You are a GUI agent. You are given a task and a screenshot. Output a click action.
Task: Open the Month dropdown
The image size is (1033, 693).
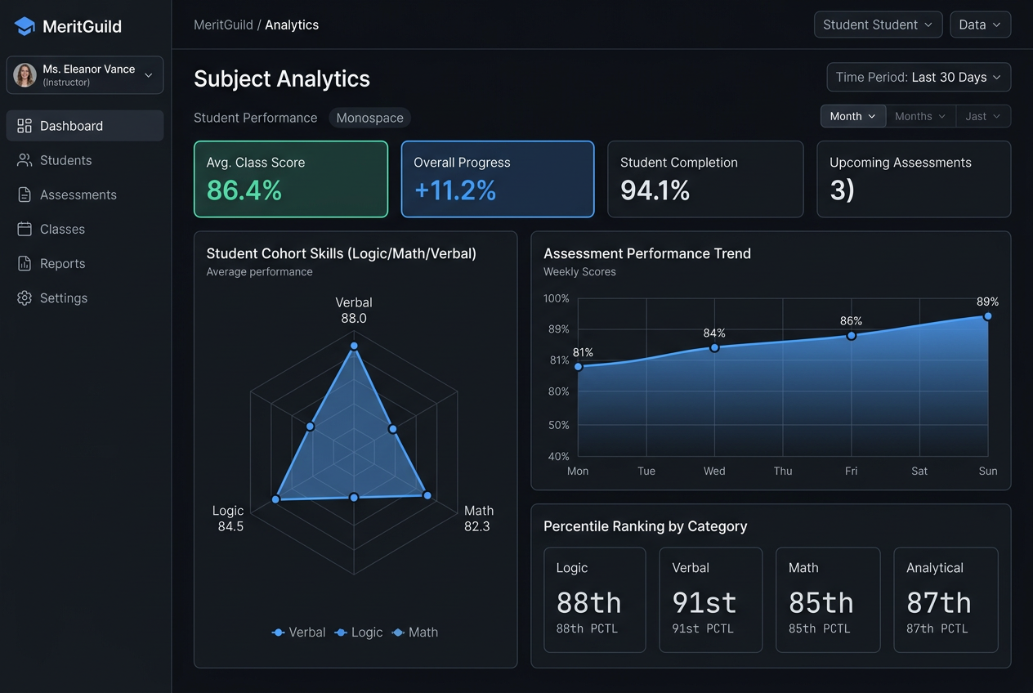[853, 116]
